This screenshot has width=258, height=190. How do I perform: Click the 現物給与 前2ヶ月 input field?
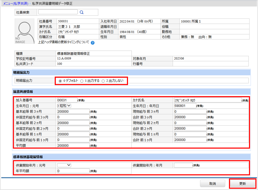click(190, 123)
